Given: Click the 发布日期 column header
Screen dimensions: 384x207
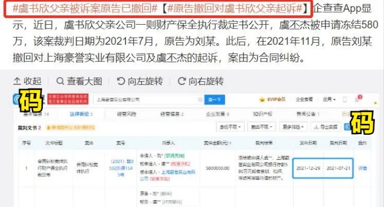Looking at the screenshot, I should pyautogui.click(x=308, y=143).
